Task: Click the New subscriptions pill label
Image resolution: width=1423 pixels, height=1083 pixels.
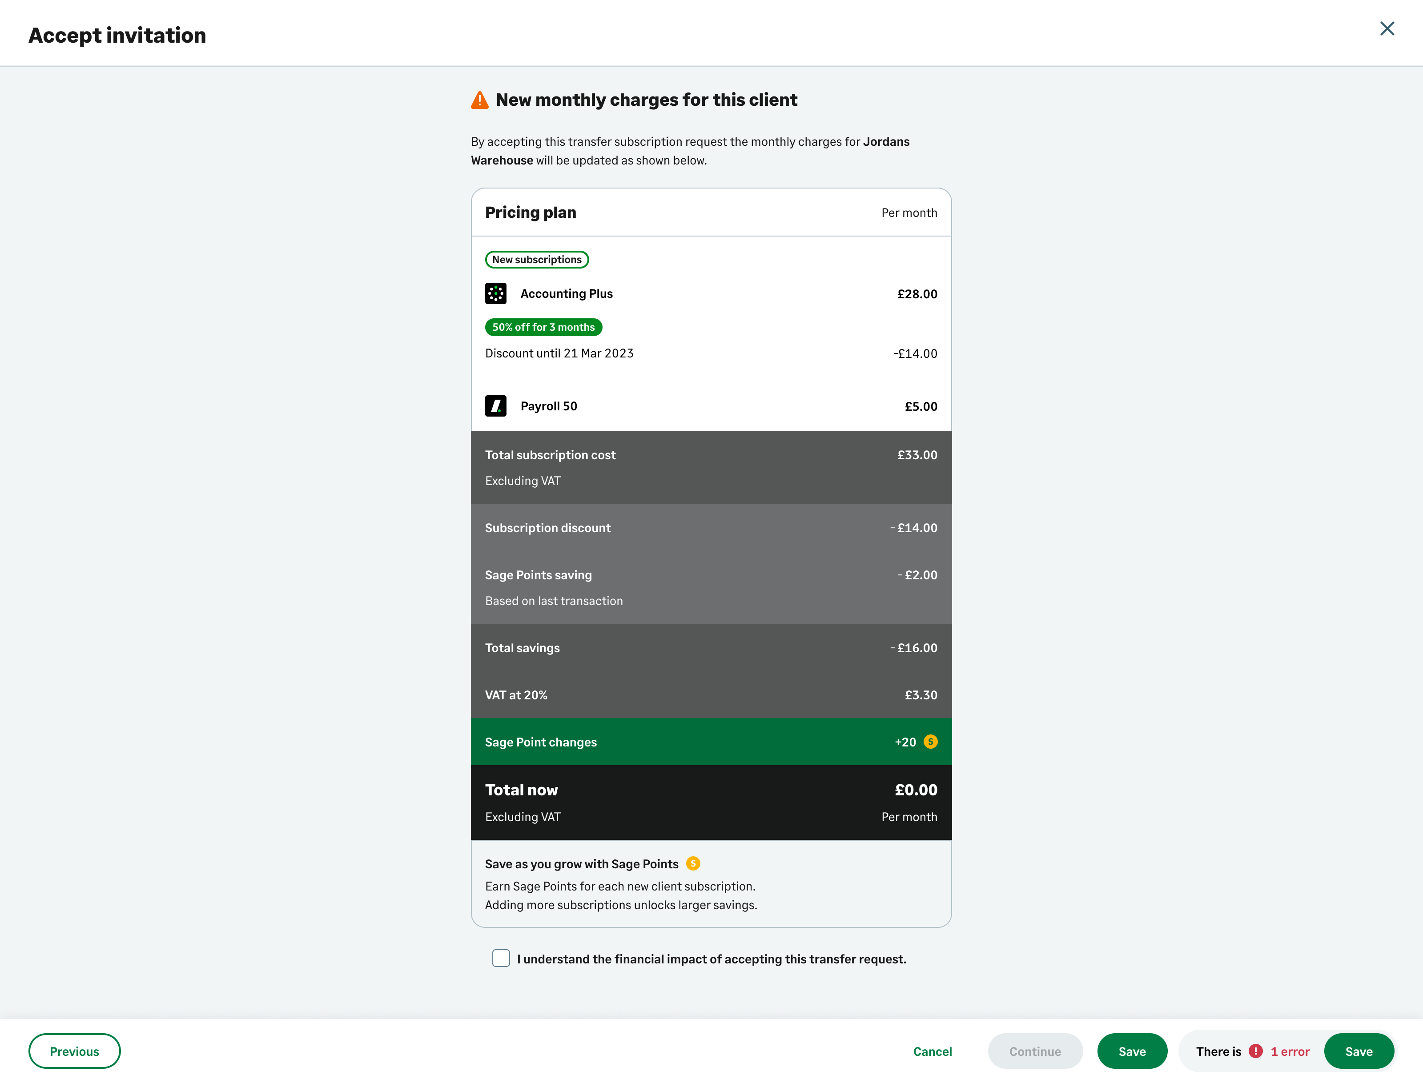Action: pyautogui.click(x=536, y=259)
